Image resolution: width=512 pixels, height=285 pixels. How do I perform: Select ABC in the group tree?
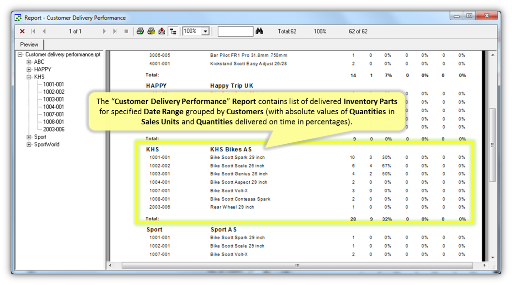tap(39, 62)
